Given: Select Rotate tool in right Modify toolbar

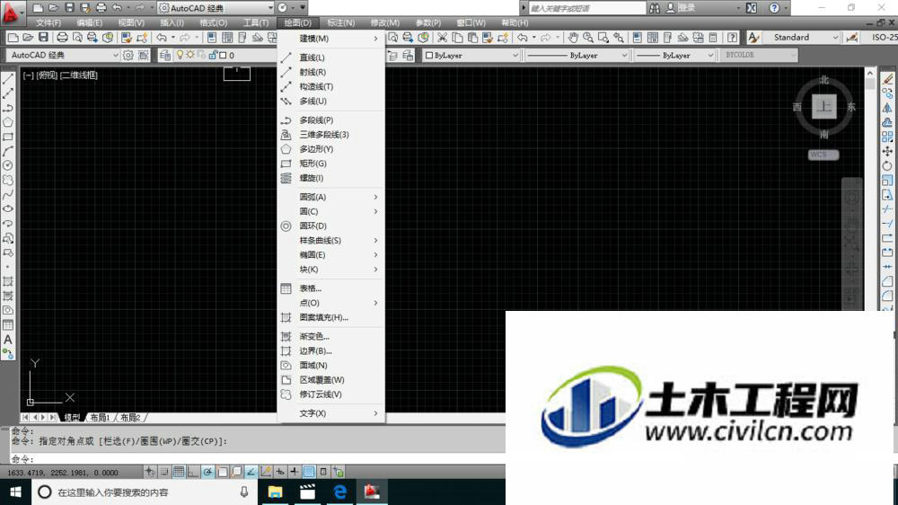Looking at the screenshot, I should pyautogui.click(x=887, y=165).
